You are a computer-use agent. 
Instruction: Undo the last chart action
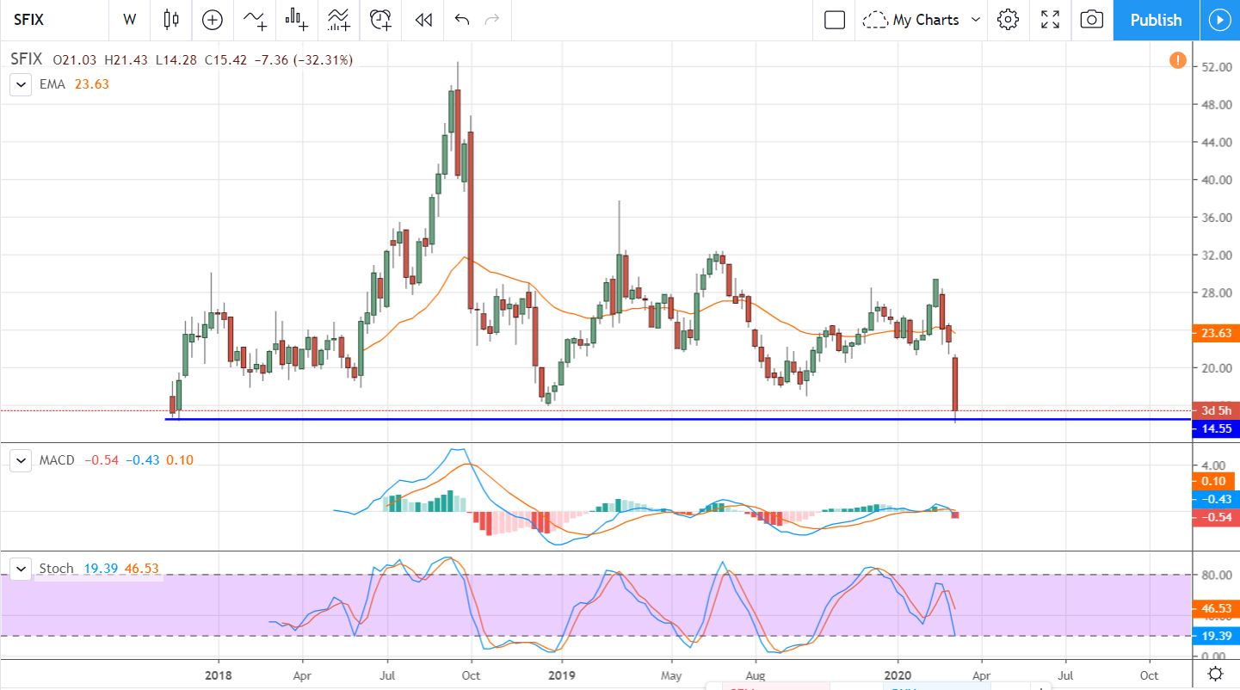(x=462, y=20)
